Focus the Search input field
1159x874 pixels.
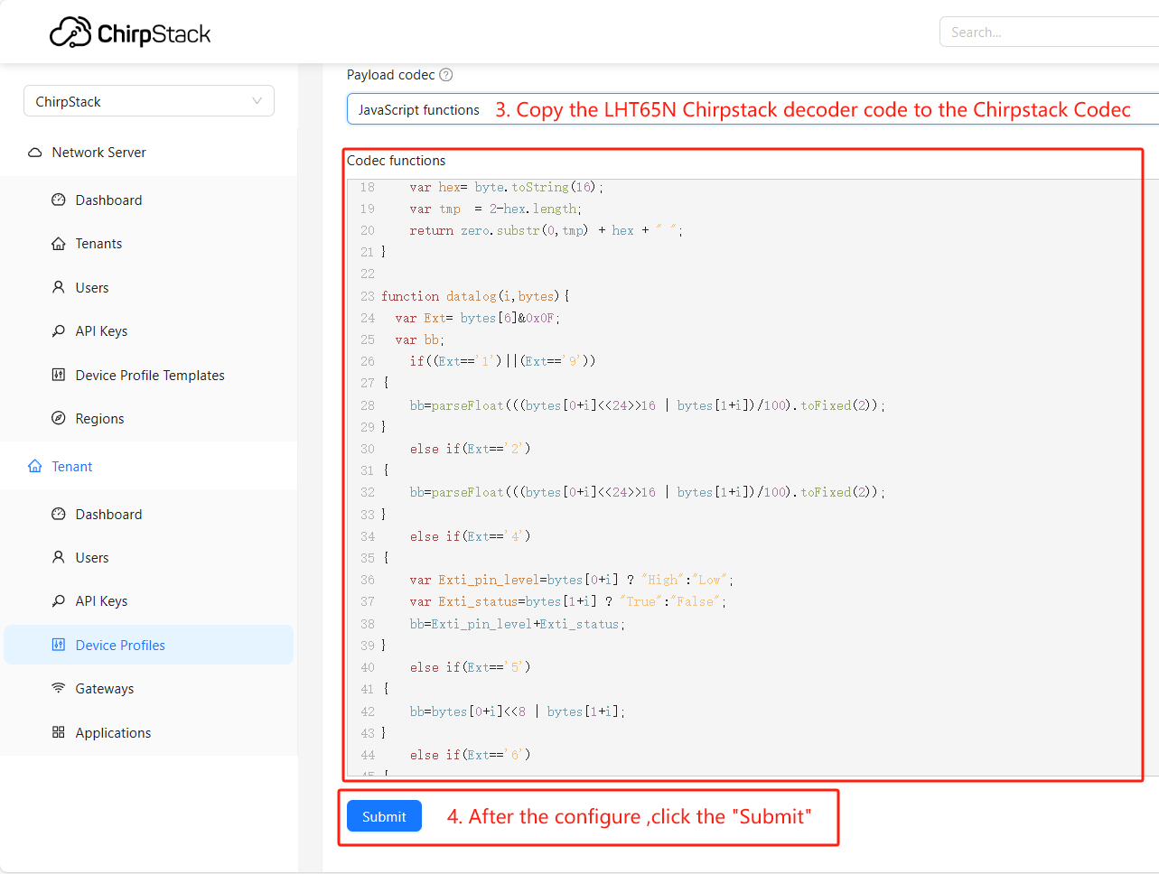click(1049, 32)
